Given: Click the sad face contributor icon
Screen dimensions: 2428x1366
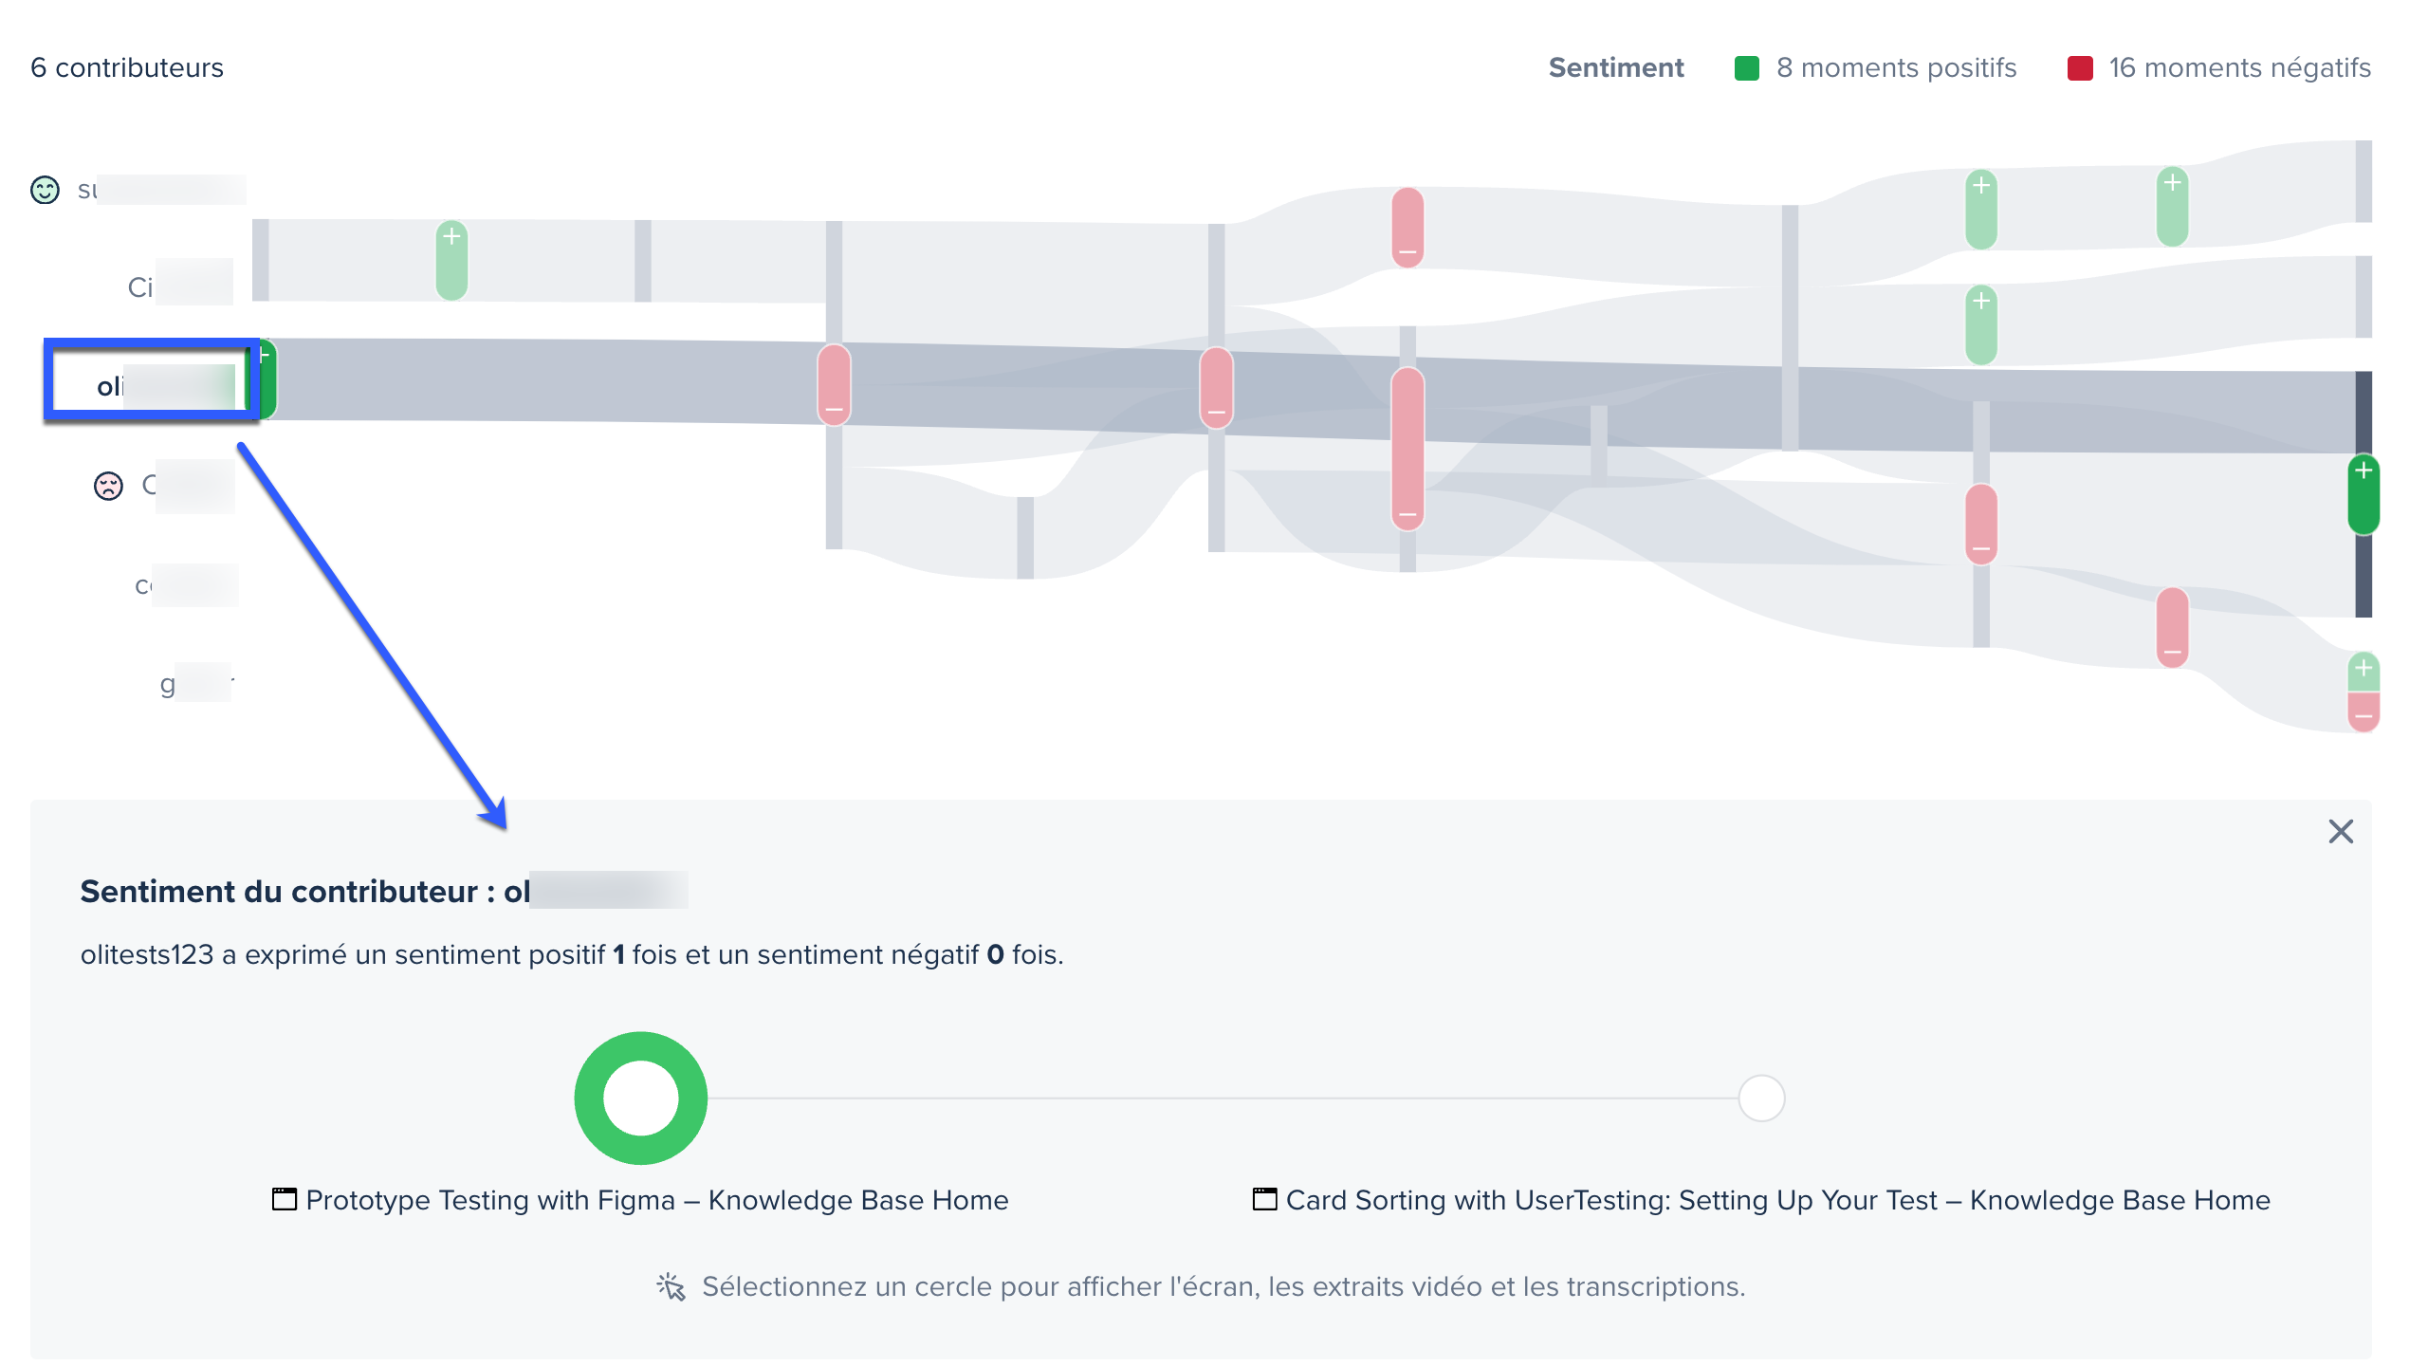Looking at the screenshot, I should [x=108, y=486].
